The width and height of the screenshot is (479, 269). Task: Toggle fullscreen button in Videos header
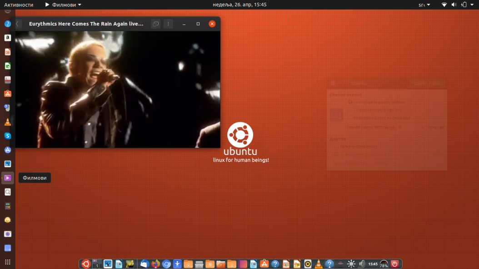(x=156, y=24)
